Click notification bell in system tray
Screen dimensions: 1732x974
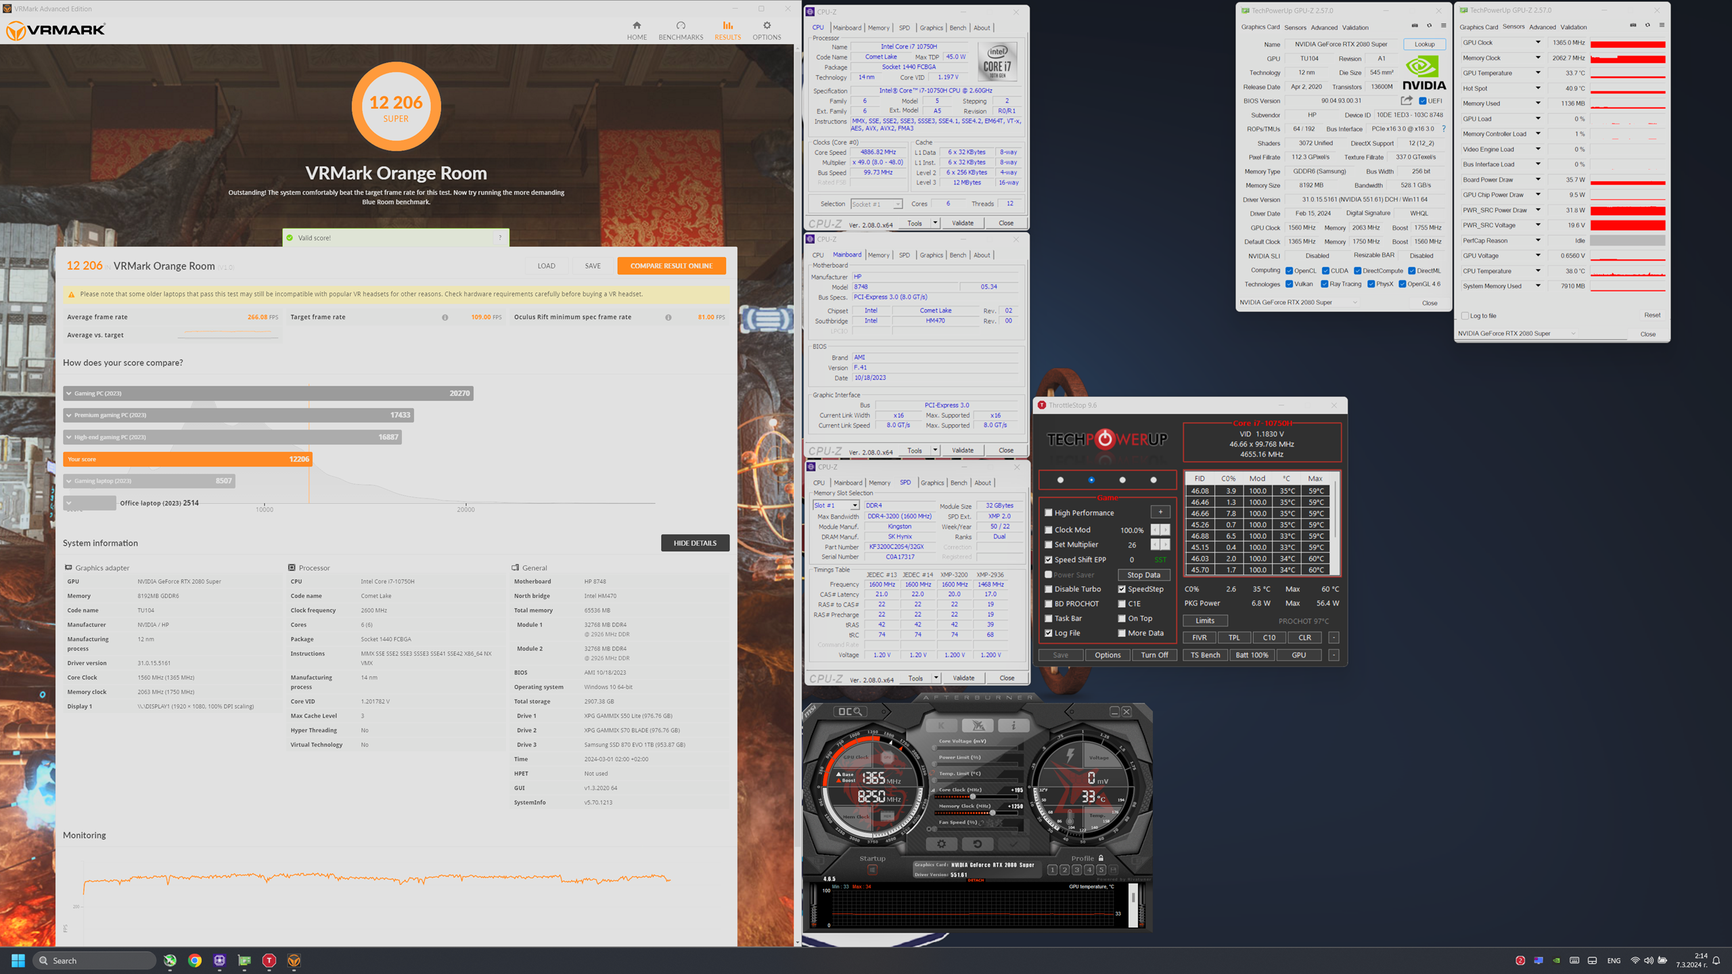coord(1716,960)
